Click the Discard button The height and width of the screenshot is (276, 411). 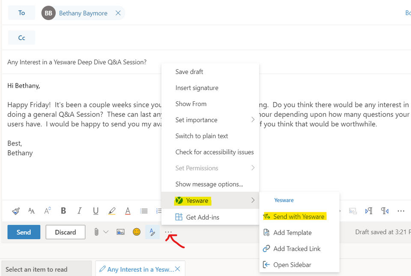(x=65, y=232)
